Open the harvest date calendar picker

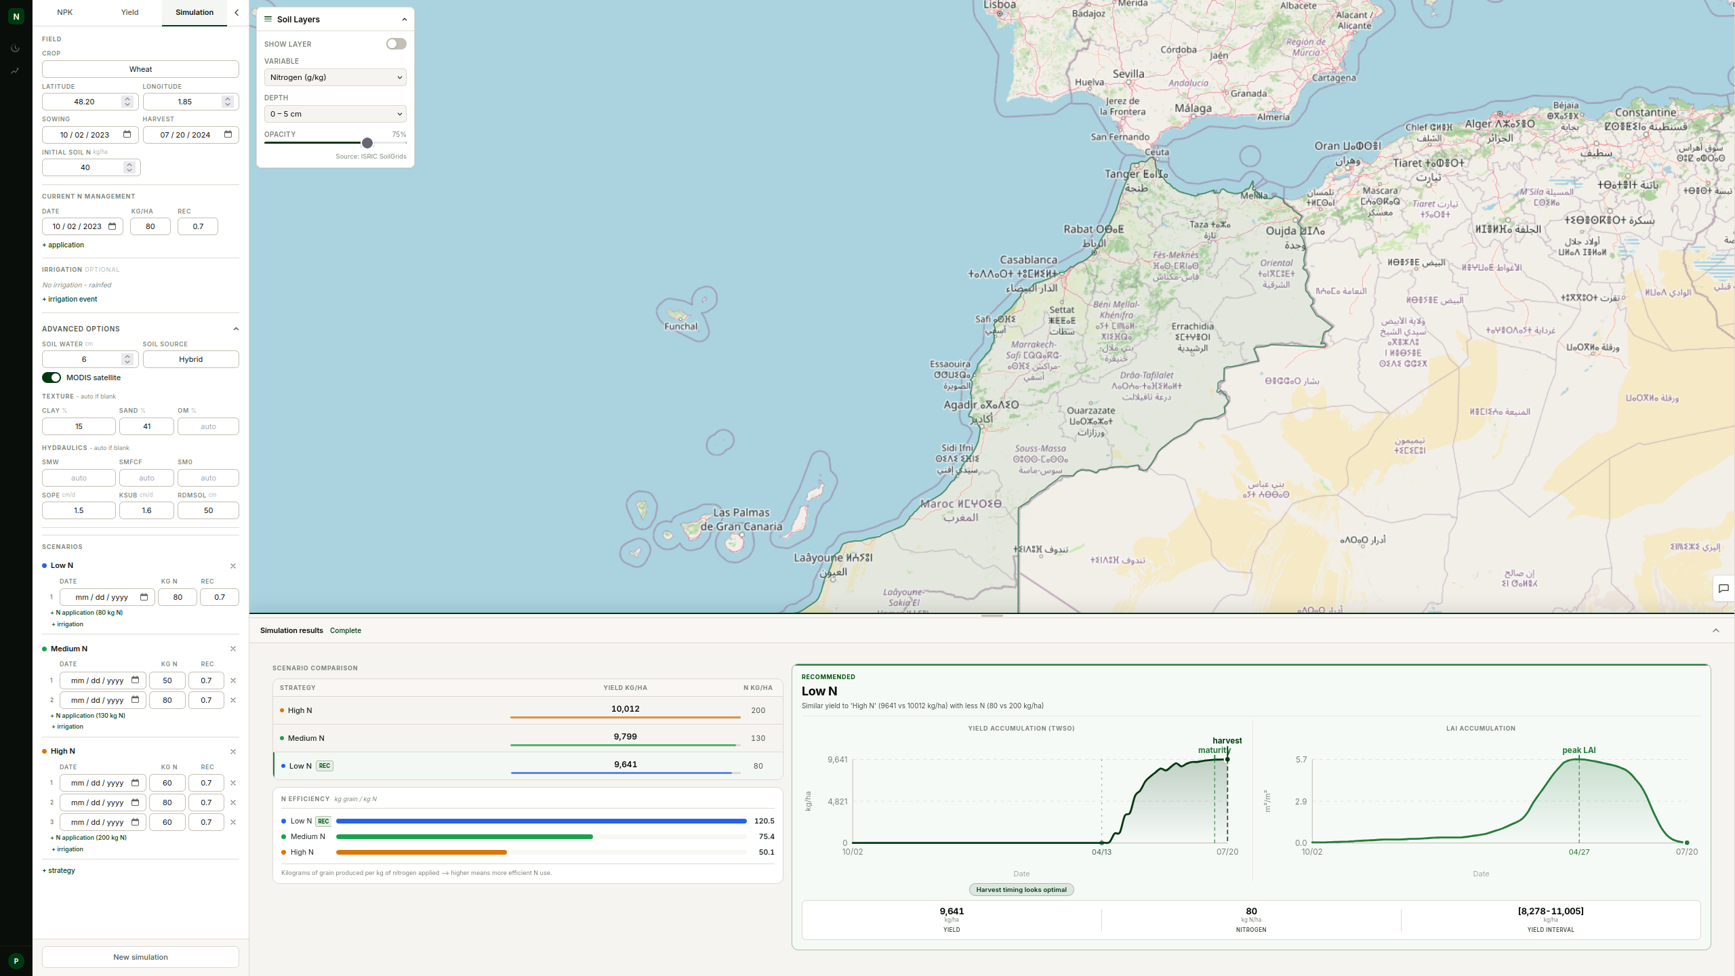(228, 134)
